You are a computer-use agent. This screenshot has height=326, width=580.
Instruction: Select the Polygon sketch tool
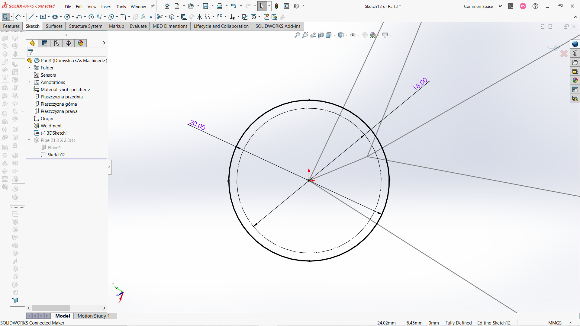(91, 17)
